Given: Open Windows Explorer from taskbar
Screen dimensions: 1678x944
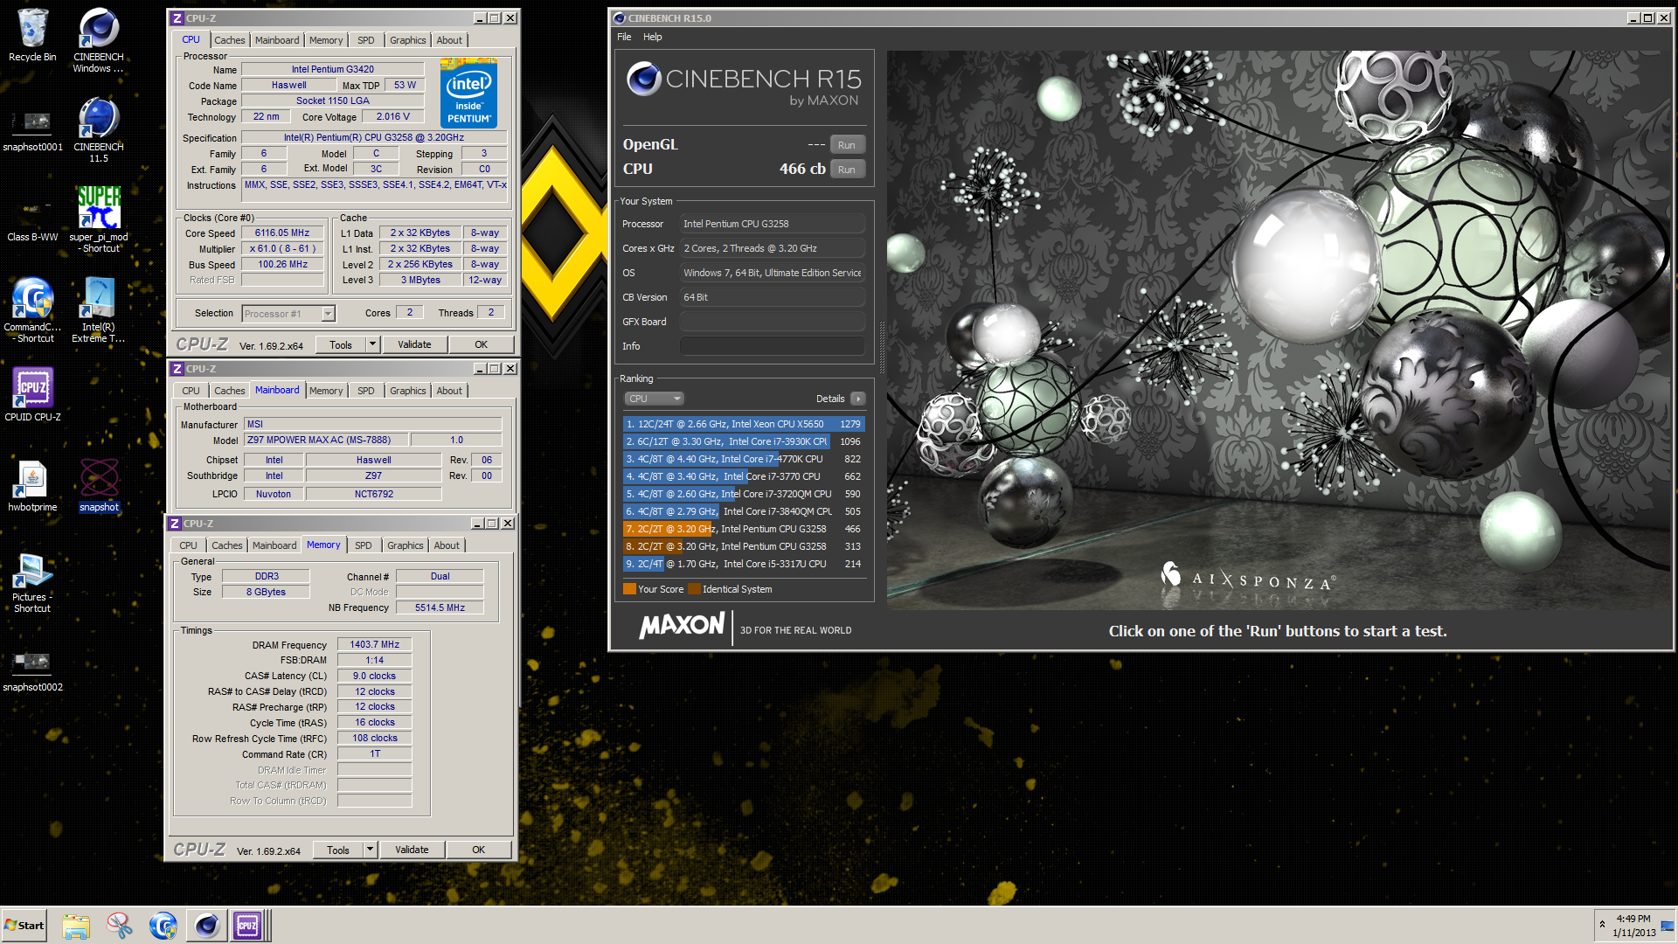Looking at the screenshot, I should tap(76, 926).
